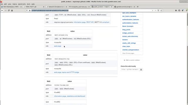
Task: Reload the current page
Action: click(x=9, y=10)
